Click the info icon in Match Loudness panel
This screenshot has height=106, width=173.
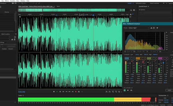click(15, 37)
